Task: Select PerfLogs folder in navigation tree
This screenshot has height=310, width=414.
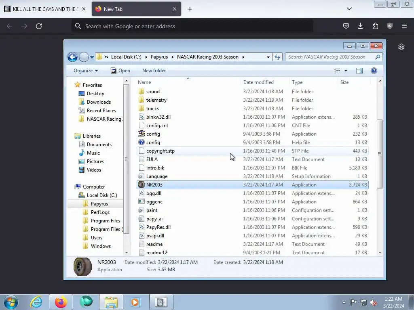Action: click(x=96, y=212)
